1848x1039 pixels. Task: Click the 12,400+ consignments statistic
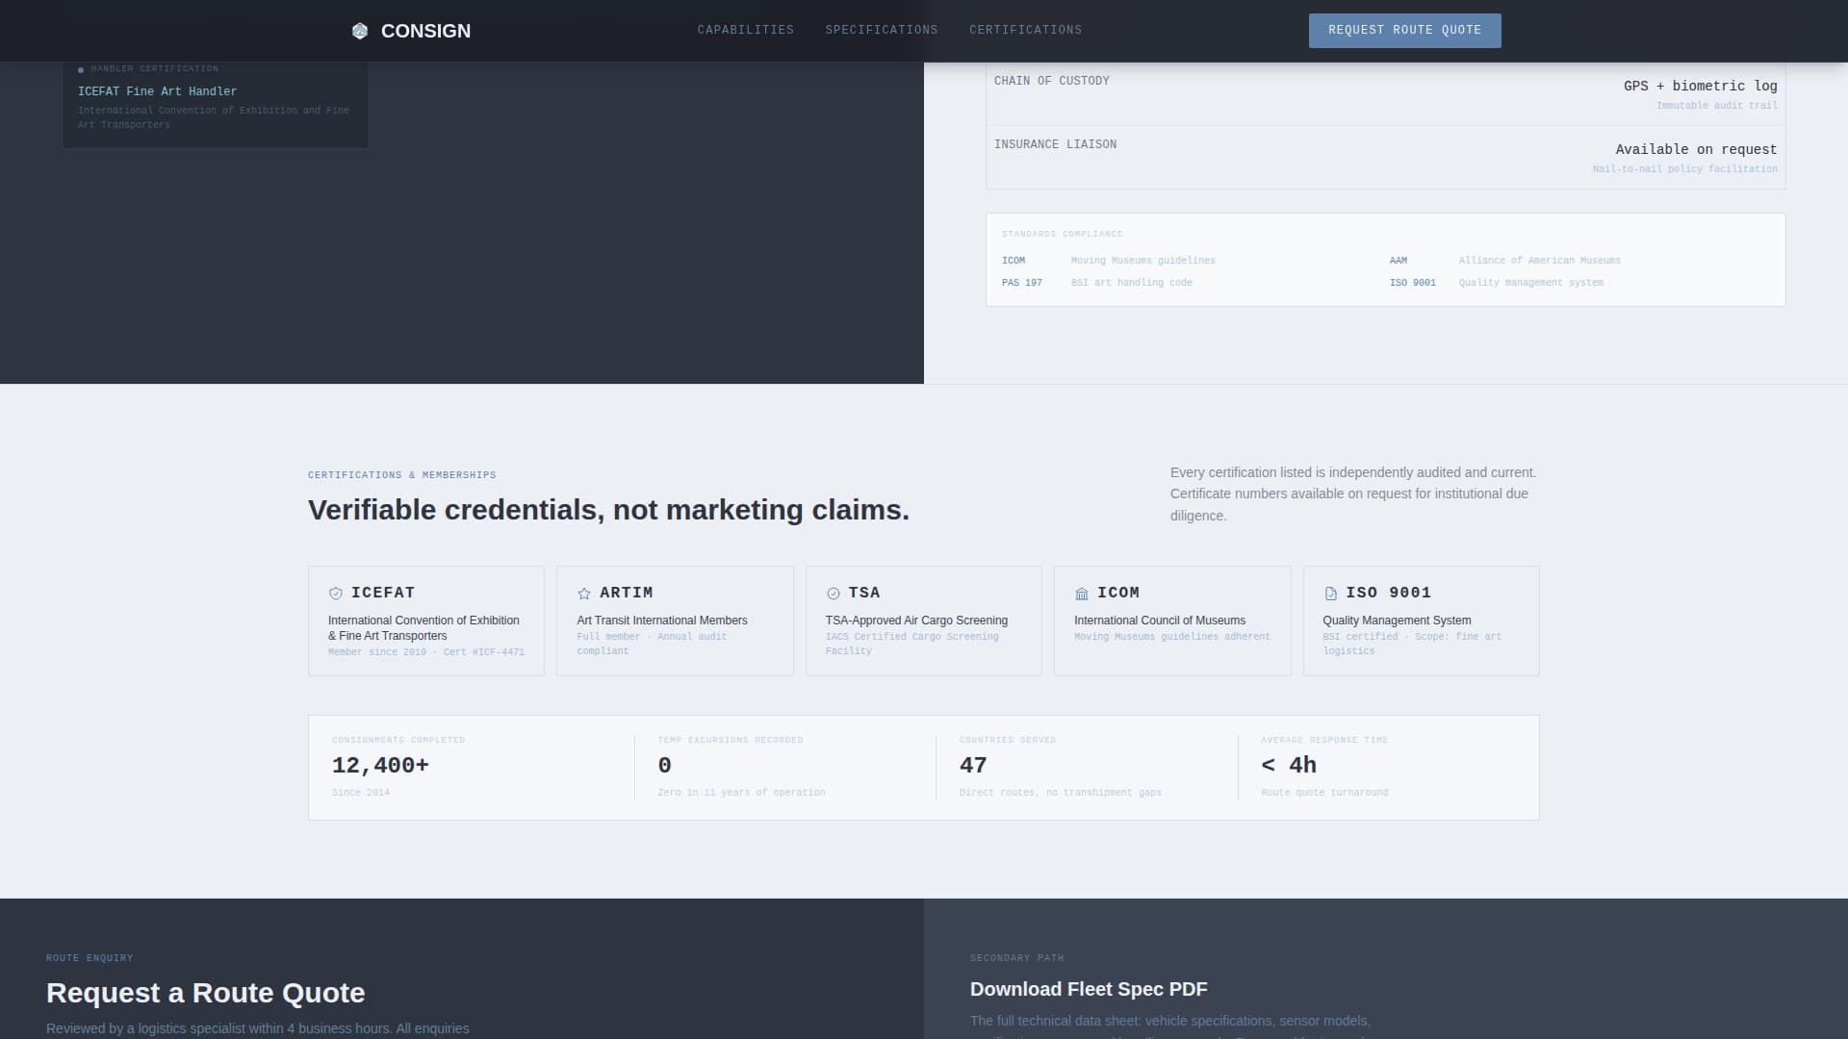tap(380, 766)
